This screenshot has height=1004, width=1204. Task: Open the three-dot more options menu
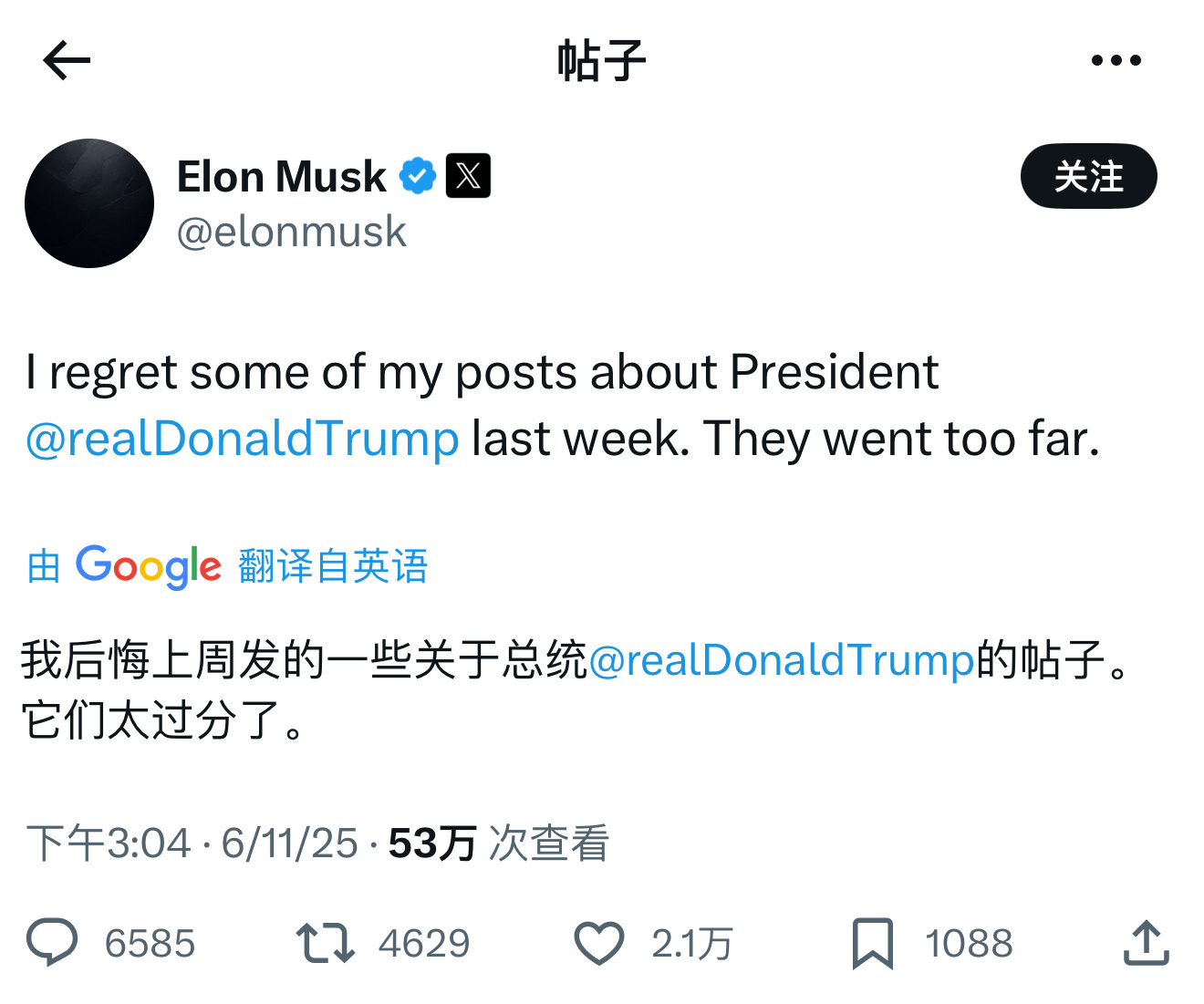click(1116, 61)
